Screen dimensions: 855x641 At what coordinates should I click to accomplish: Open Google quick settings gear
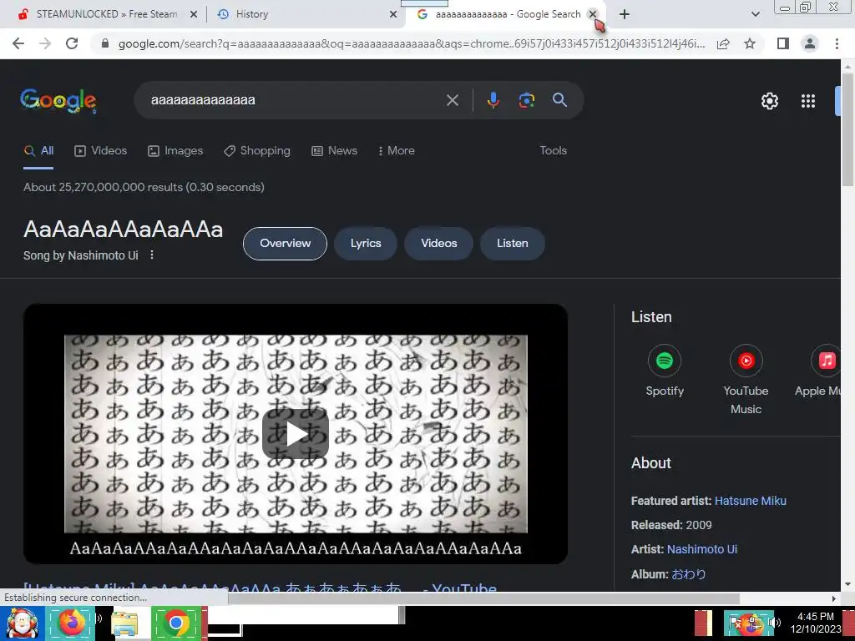(x=769, y=101)
